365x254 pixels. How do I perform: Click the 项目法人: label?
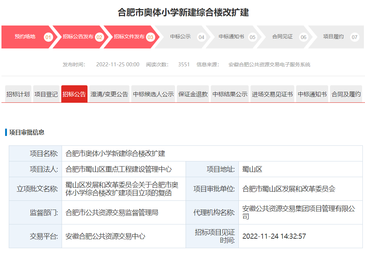(x=44, y=169)
